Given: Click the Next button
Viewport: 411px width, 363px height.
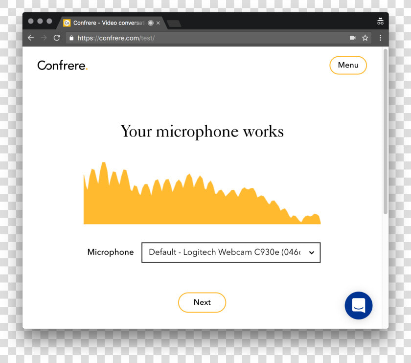Looking at the screenshot, I should [x=202, y=302].
